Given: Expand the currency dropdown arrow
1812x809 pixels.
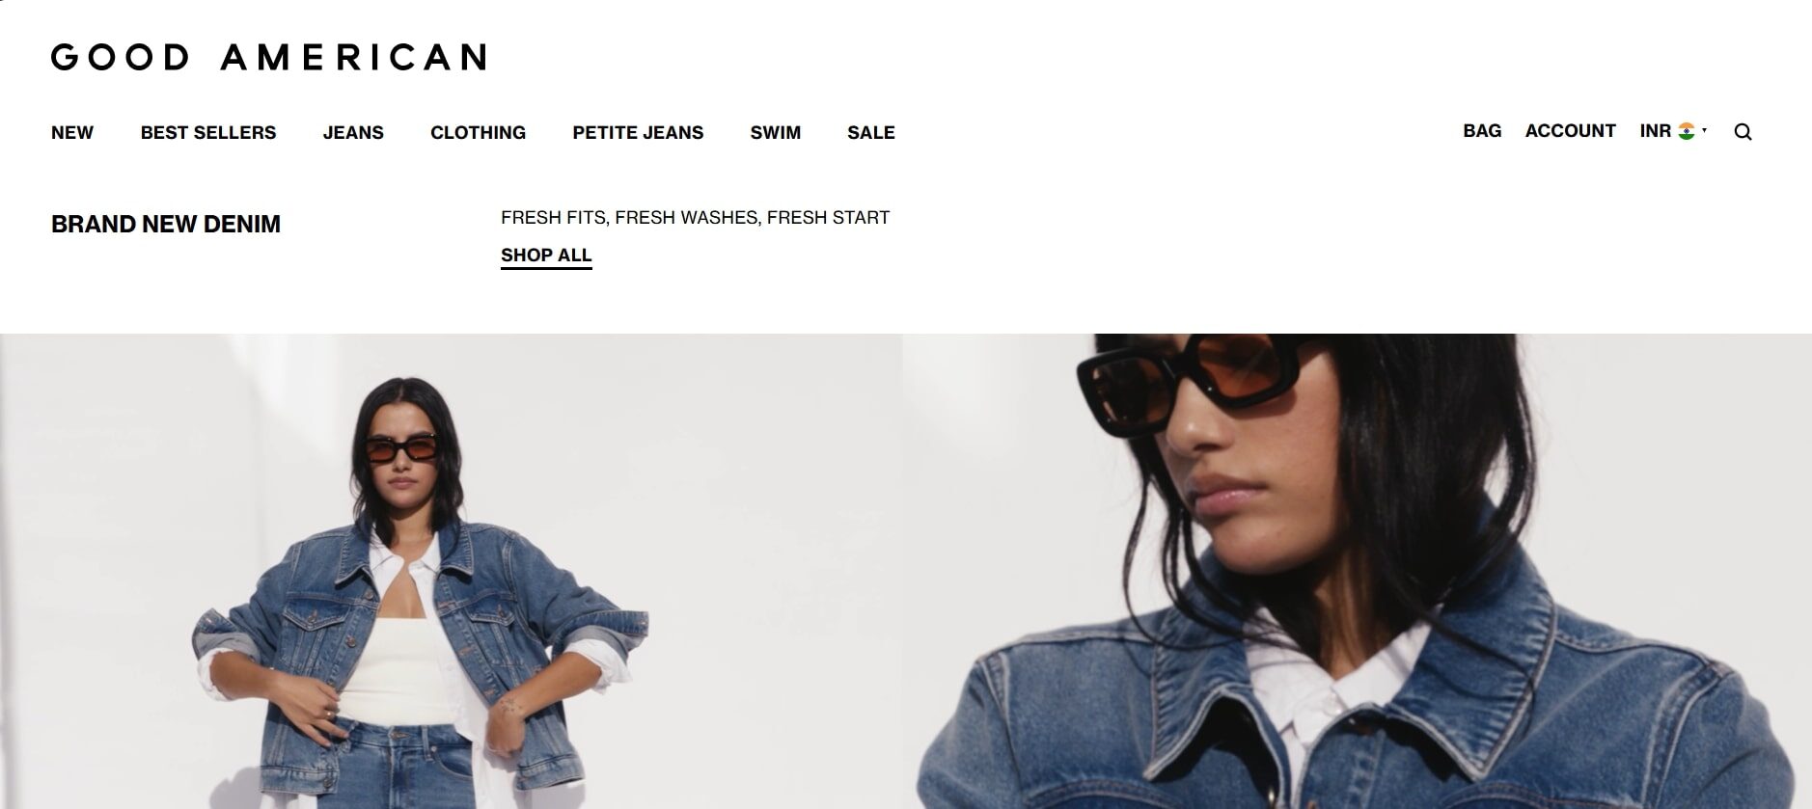Looking at the screenshot, I should click(x=1705, y=130).
